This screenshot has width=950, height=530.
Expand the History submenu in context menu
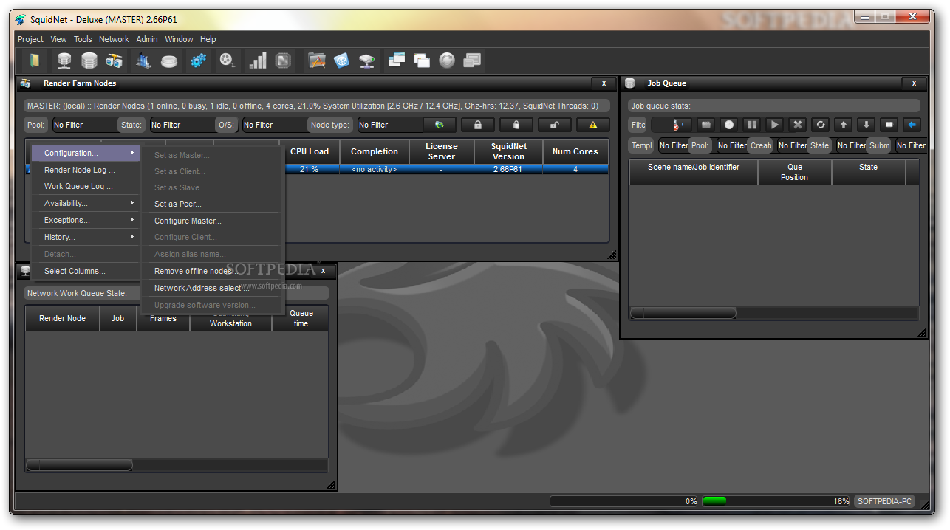[85, 237]
